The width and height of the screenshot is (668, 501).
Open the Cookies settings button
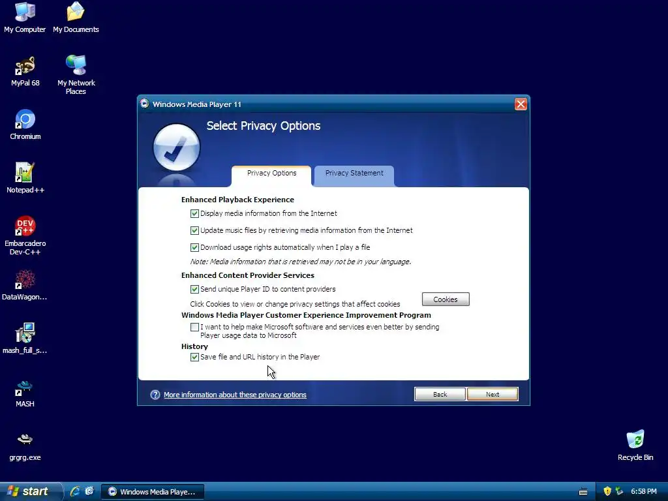coord(446,299)
